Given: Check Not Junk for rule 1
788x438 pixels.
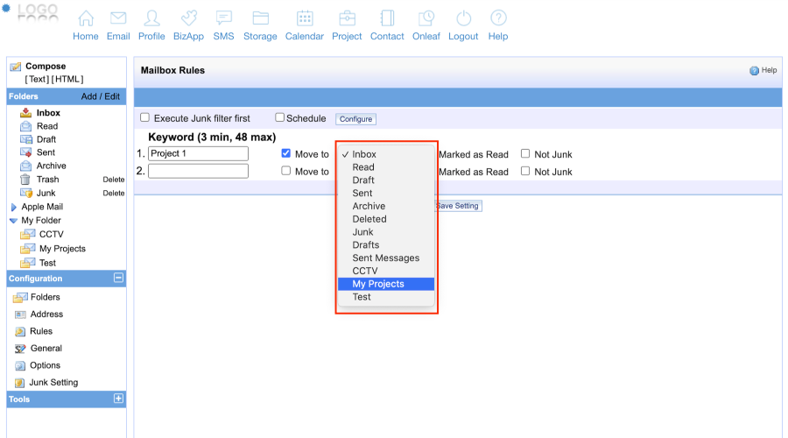Looking at the screenshot, I should point(525,153).
